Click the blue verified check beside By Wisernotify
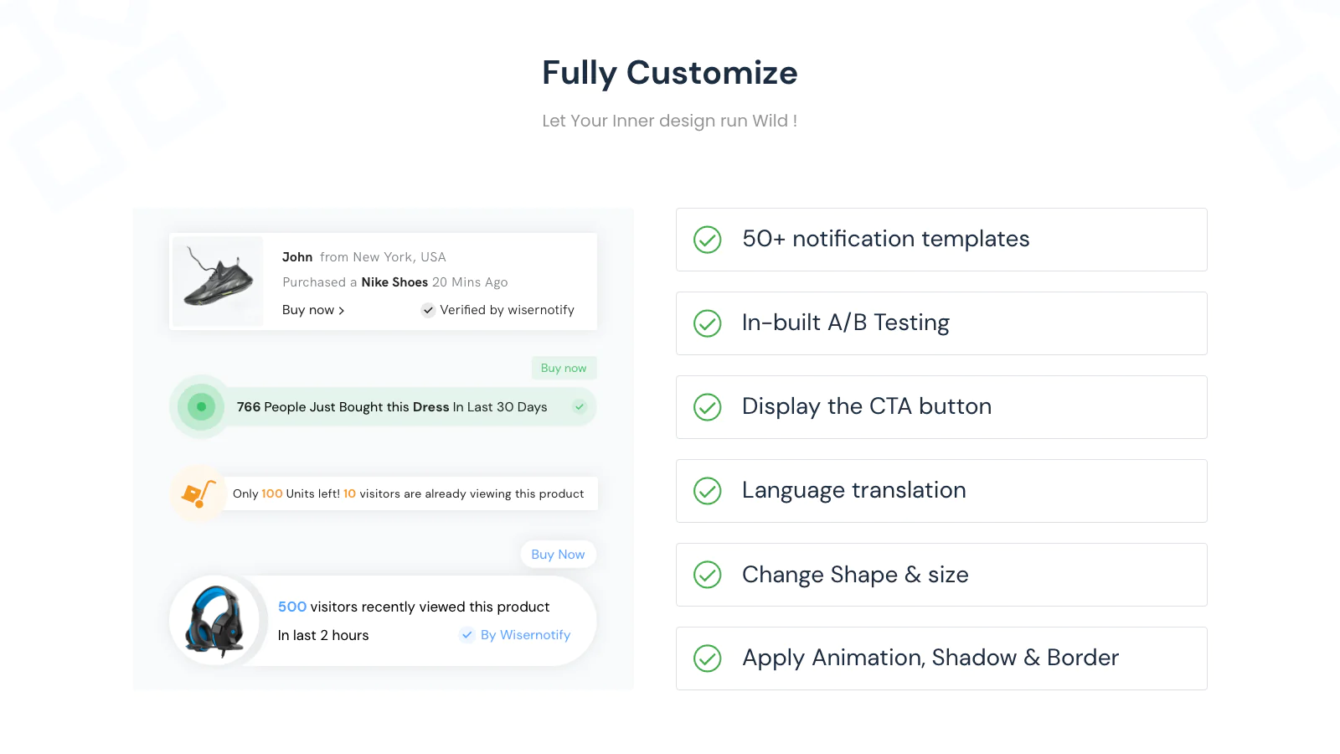 click(467, 635)
